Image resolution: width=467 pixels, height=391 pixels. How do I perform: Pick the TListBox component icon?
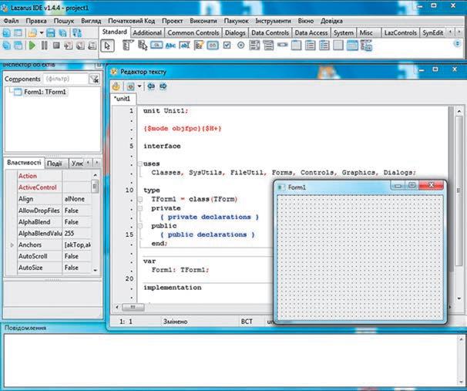pos(254,46)
